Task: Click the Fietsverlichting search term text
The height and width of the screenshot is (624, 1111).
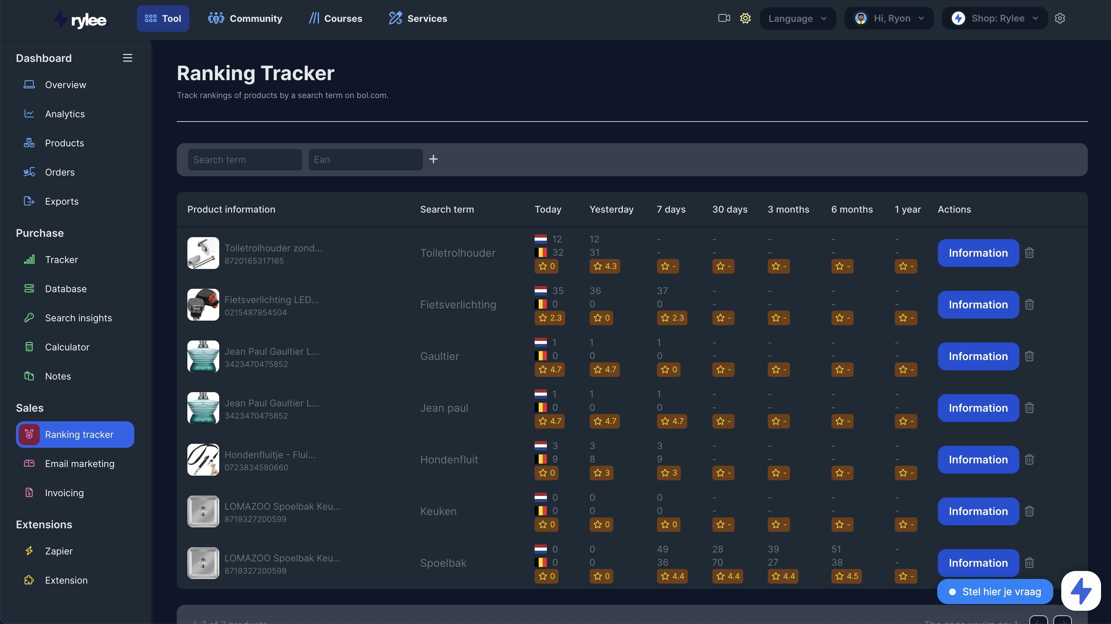Action: click(x=458, y=304)
